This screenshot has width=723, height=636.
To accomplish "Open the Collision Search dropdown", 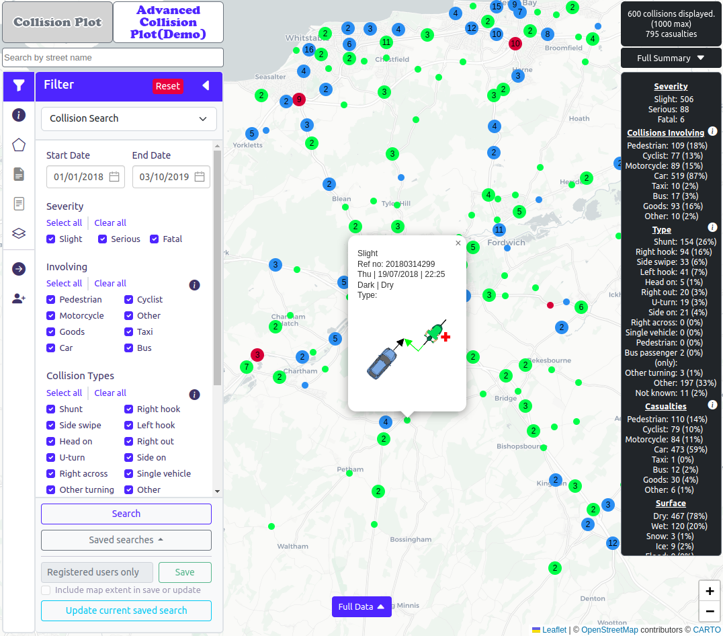I will coord(128,118).
